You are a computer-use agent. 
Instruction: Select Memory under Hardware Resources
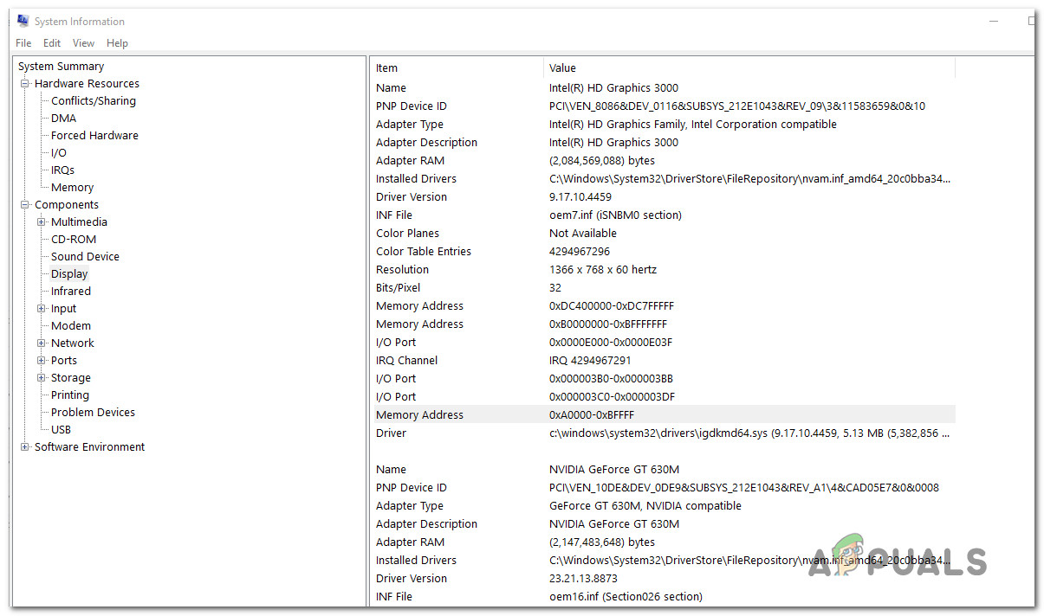[x=72, y=188]
